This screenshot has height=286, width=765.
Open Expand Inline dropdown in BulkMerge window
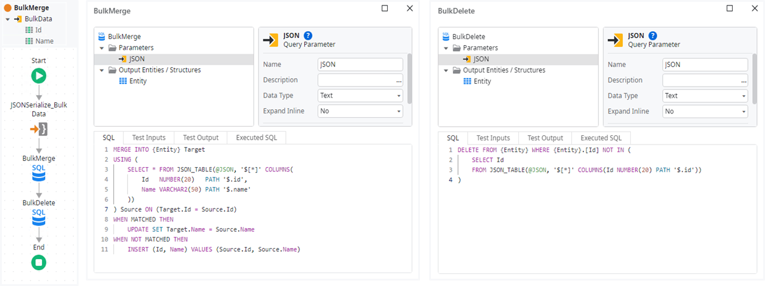[x=360, y=112]
